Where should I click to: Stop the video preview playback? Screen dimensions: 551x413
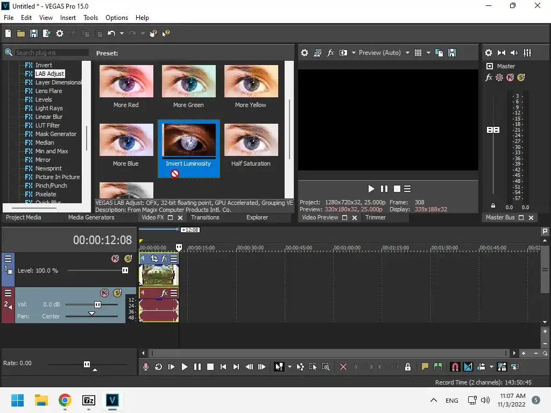397,189
